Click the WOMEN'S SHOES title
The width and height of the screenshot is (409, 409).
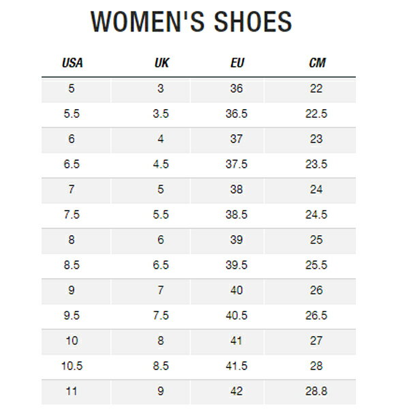point(191,22)
